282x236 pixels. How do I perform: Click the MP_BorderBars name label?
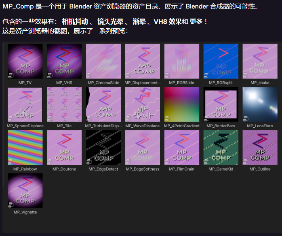(x=221, y=126)
